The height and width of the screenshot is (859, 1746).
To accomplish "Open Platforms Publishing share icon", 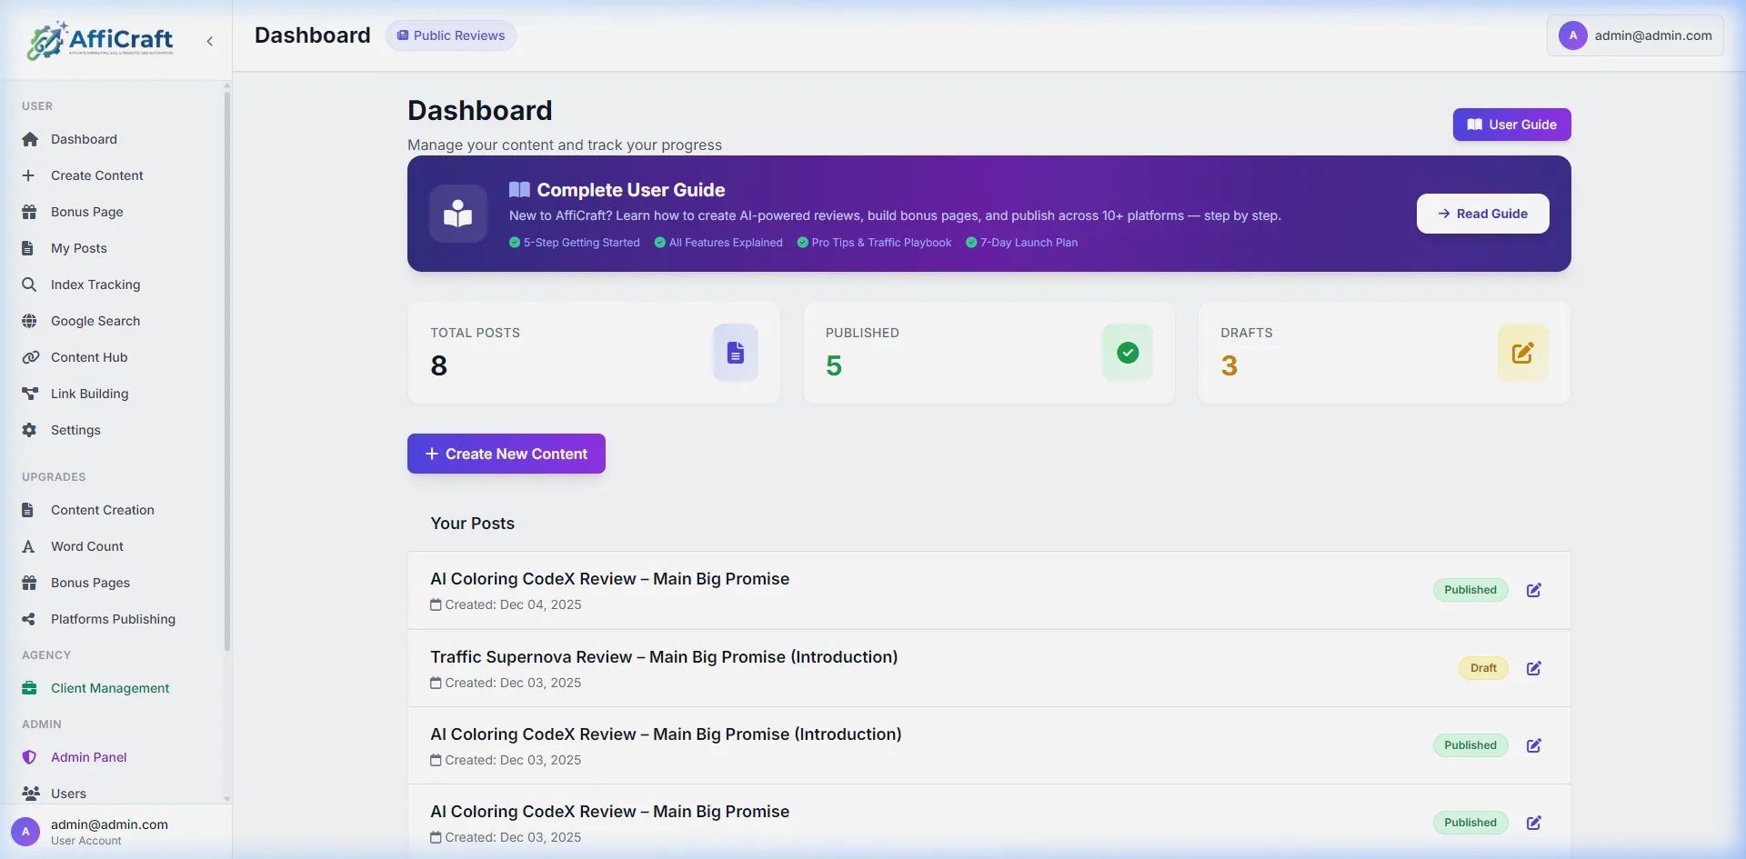I will [x=30, y=618].
